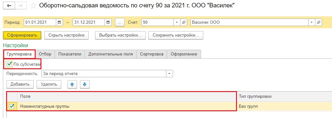Add report to favorites with star icon
The image size is (332, 118).
click(33, 6)
